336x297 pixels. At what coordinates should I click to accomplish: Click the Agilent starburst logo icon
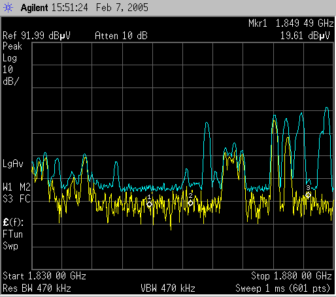tap(8, 8)
